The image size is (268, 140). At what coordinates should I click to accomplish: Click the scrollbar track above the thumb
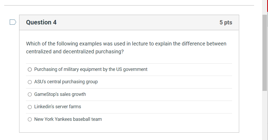point(265,7)
